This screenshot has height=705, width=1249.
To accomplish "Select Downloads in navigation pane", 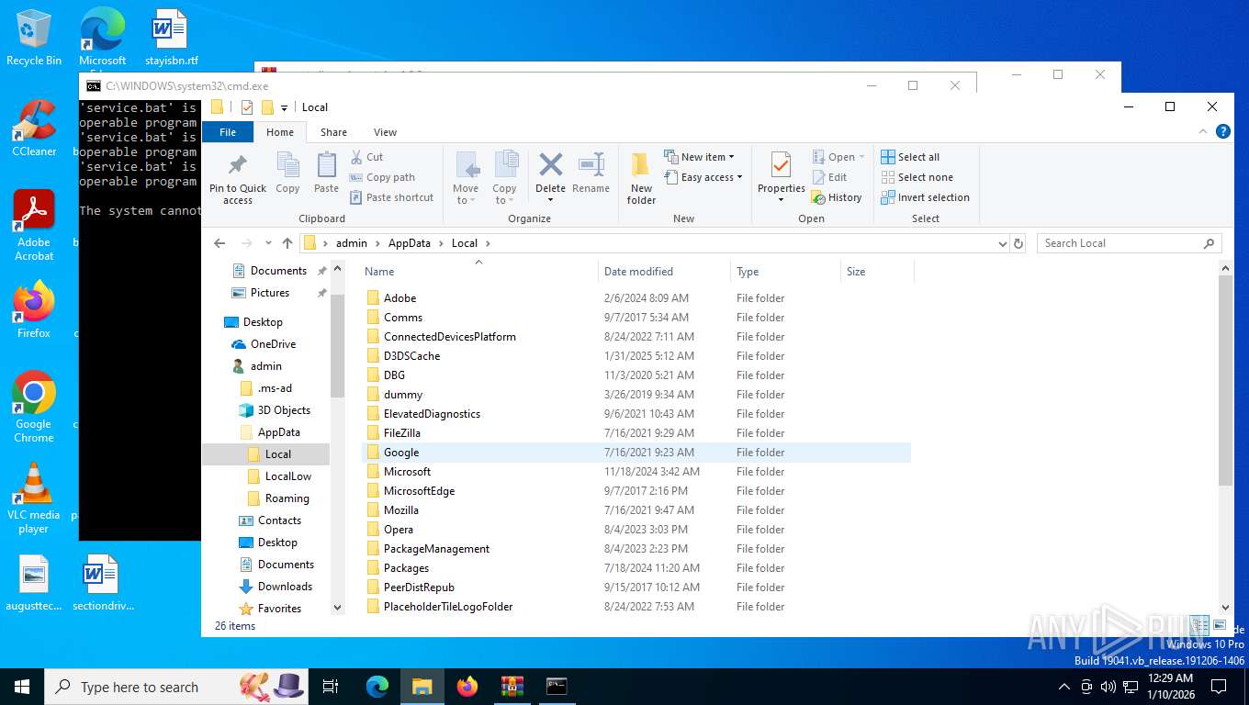I will [x=285, y=587].
